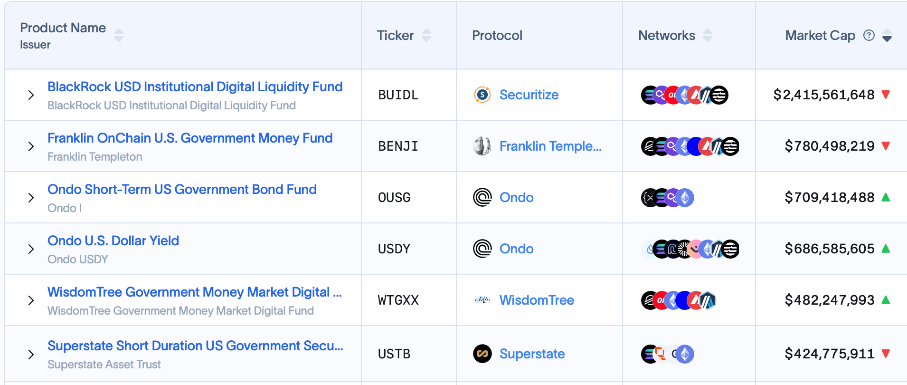Image resolution: width=907 pixels, height=385 pixels.
Task: Click the Market Cap help question icon
Action: (869, 35)
